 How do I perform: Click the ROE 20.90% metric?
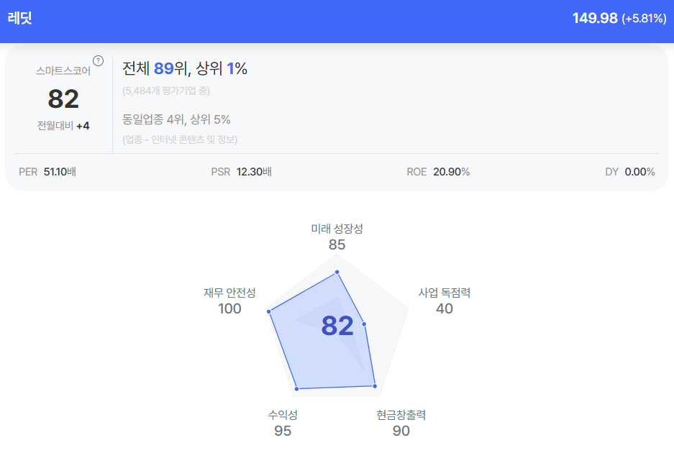pos(438,172)
